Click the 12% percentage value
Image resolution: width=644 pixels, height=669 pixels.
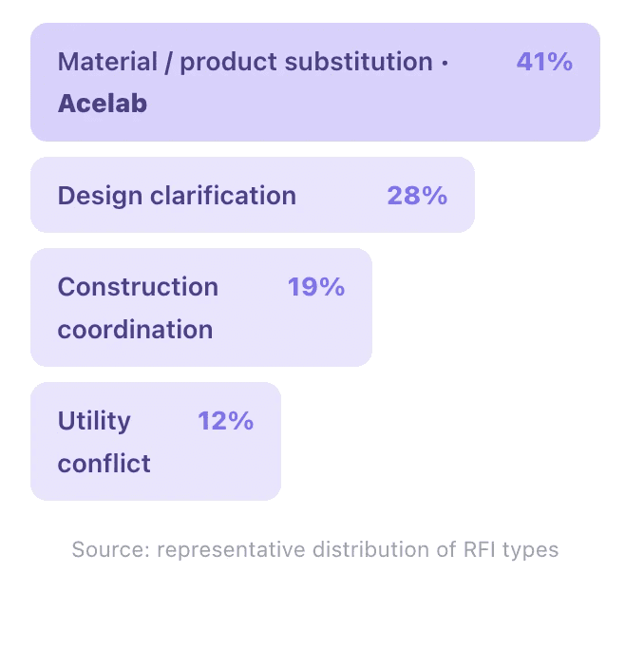click(226, 421)
